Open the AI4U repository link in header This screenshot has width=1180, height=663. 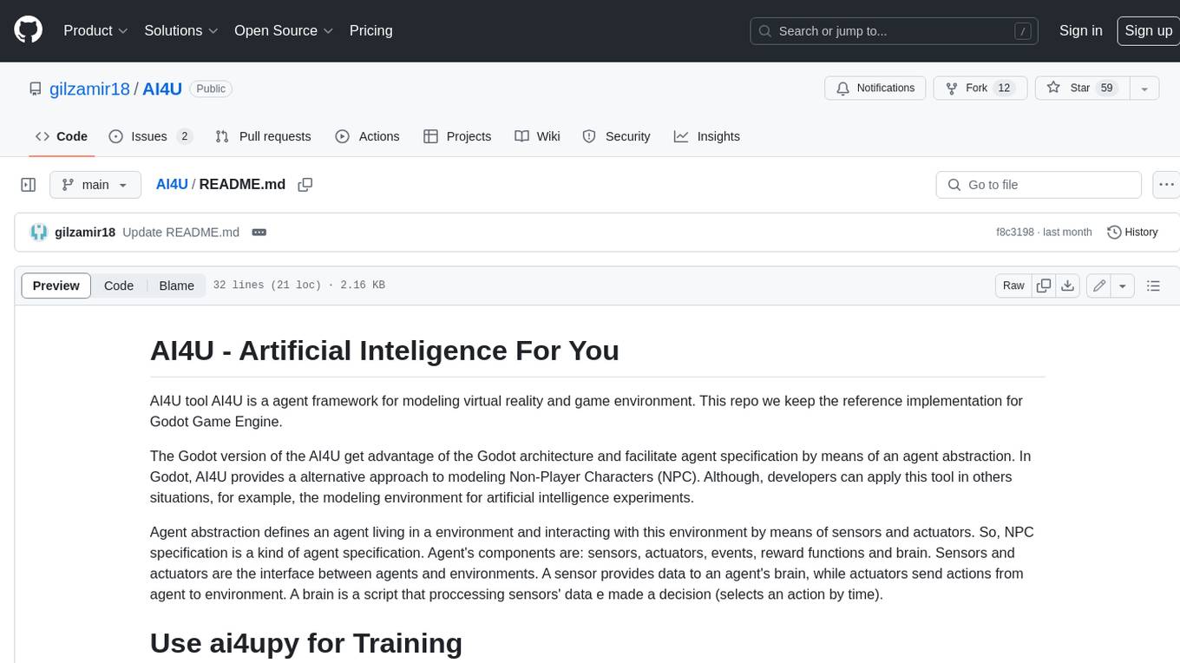click(x=162, y=89)
